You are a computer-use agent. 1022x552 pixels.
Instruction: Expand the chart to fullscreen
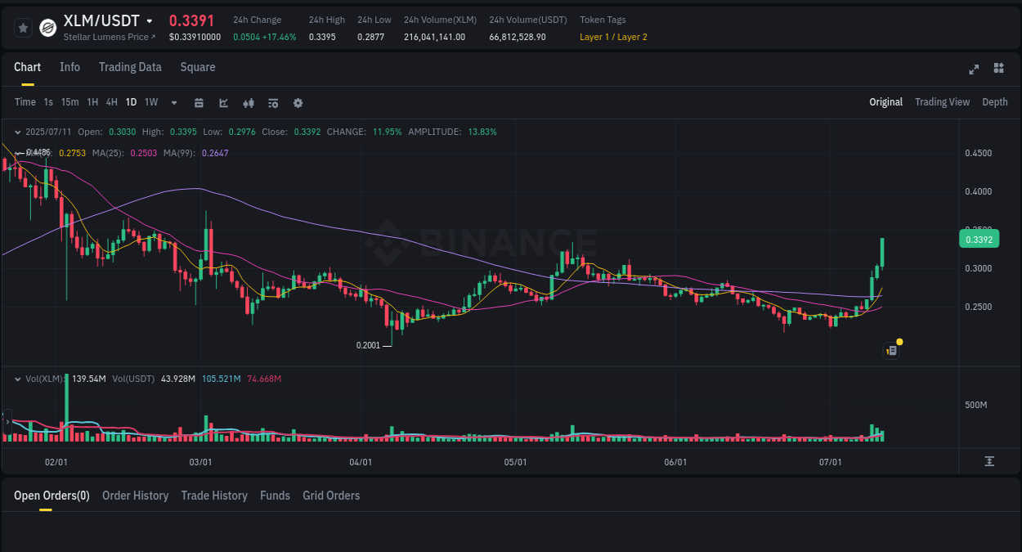pos(974,70)
